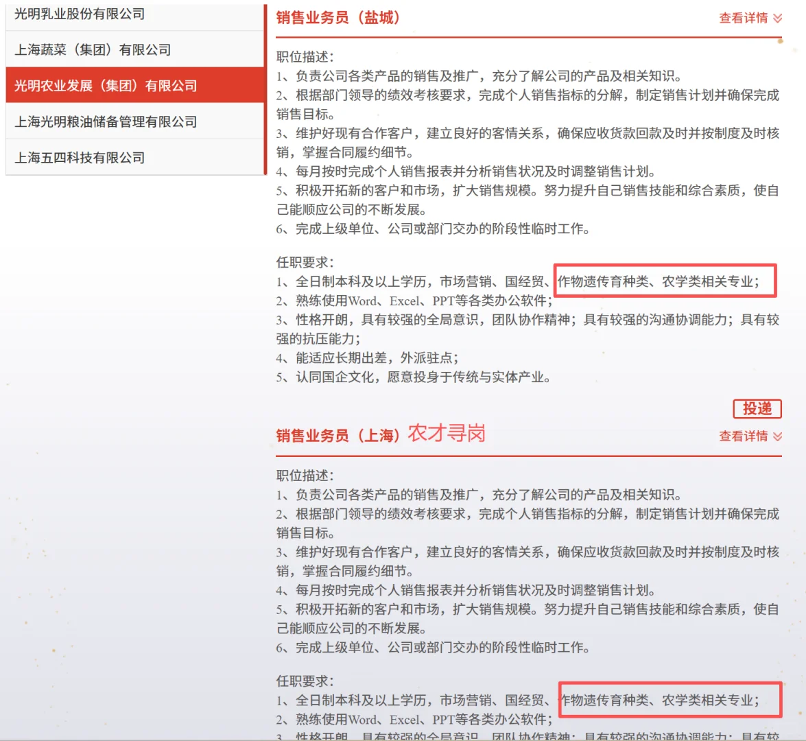
Task: Click 盐城 duty 负责公司各类产品的销售及推广
Action: 479,76
